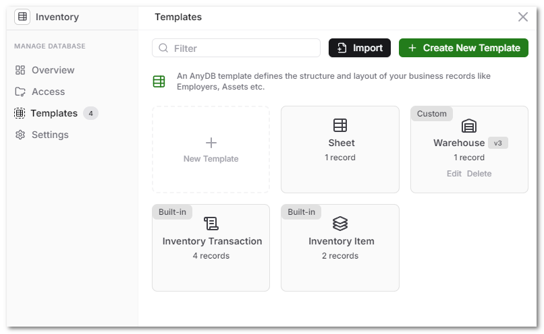Screen dimensions: 544x334
Task: Open the Overview section in sidebar
Action: pos(53,70)
